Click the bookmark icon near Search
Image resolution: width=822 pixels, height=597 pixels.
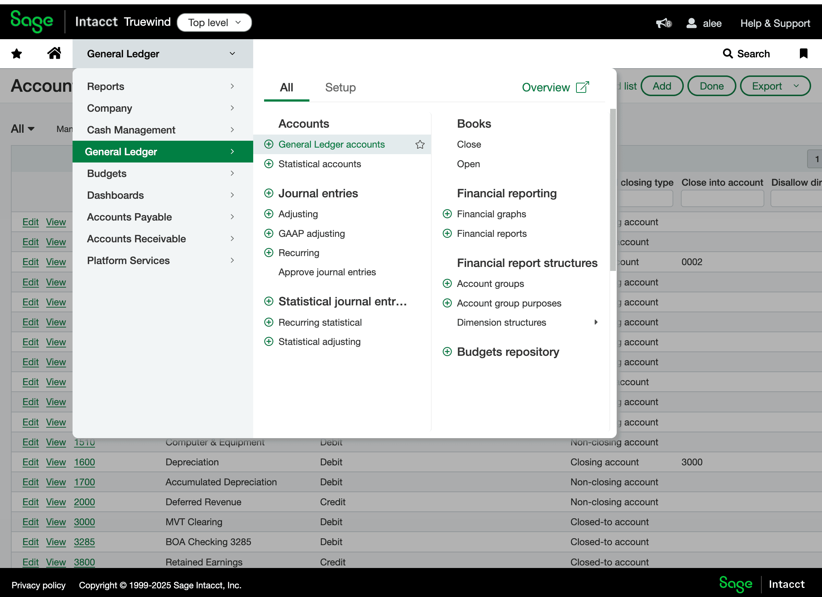click(x=803, y=53)
